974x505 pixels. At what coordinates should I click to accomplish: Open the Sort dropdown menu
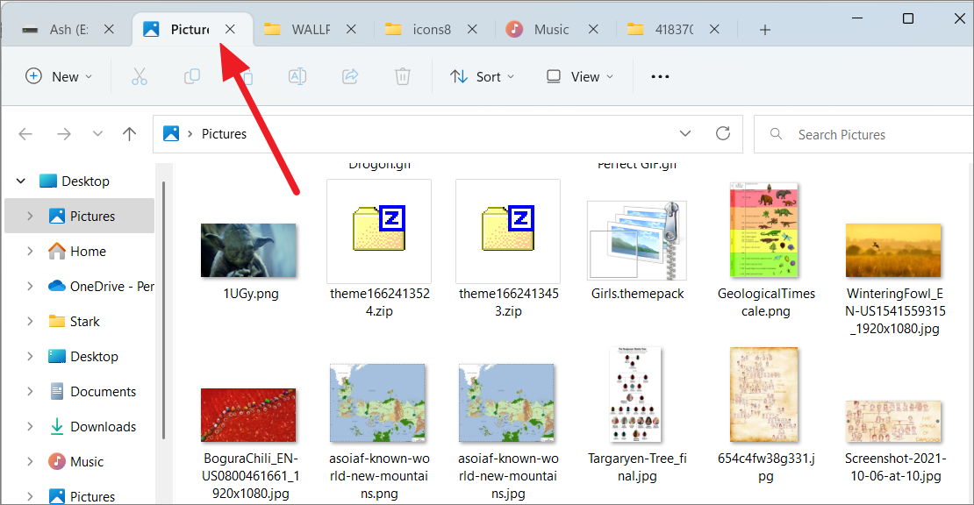pyautogui.click(x=482, y=77)
